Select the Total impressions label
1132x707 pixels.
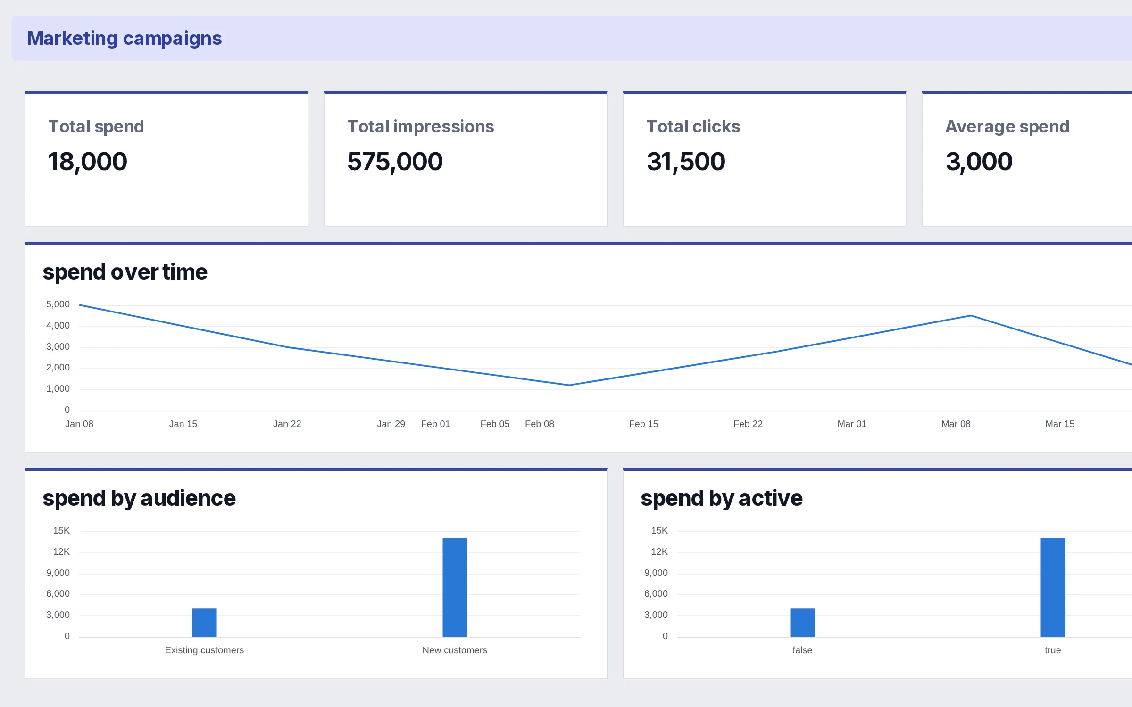(420, 126)
